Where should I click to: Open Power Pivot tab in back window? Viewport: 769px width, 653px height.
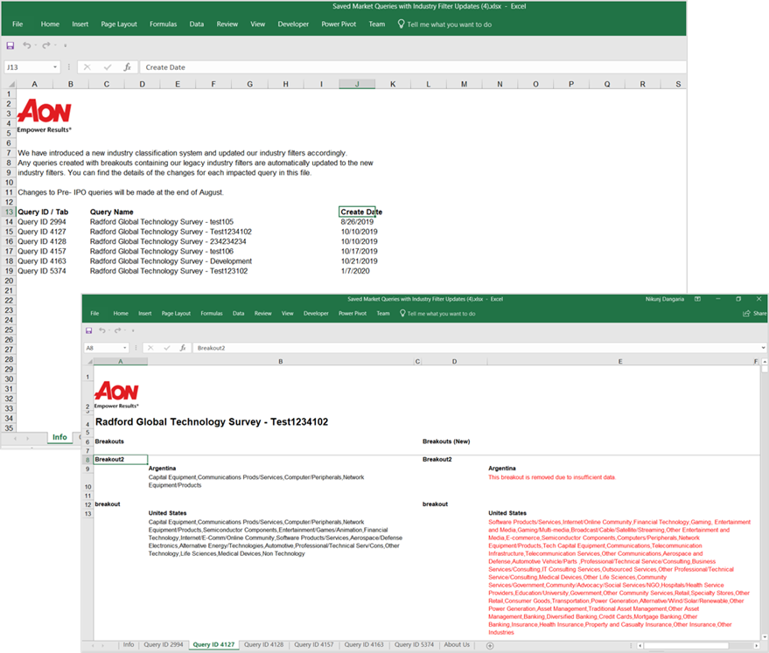click(x=339, y=24)
